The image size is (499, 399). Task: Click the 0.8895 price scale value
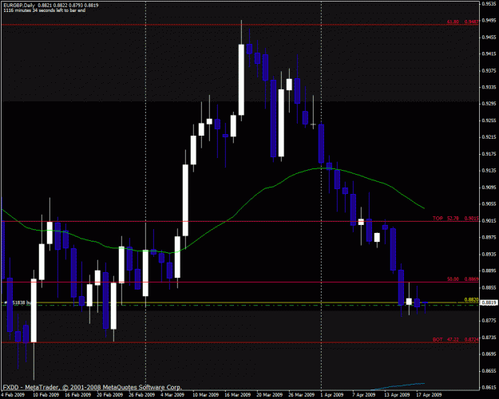point(489,271)
